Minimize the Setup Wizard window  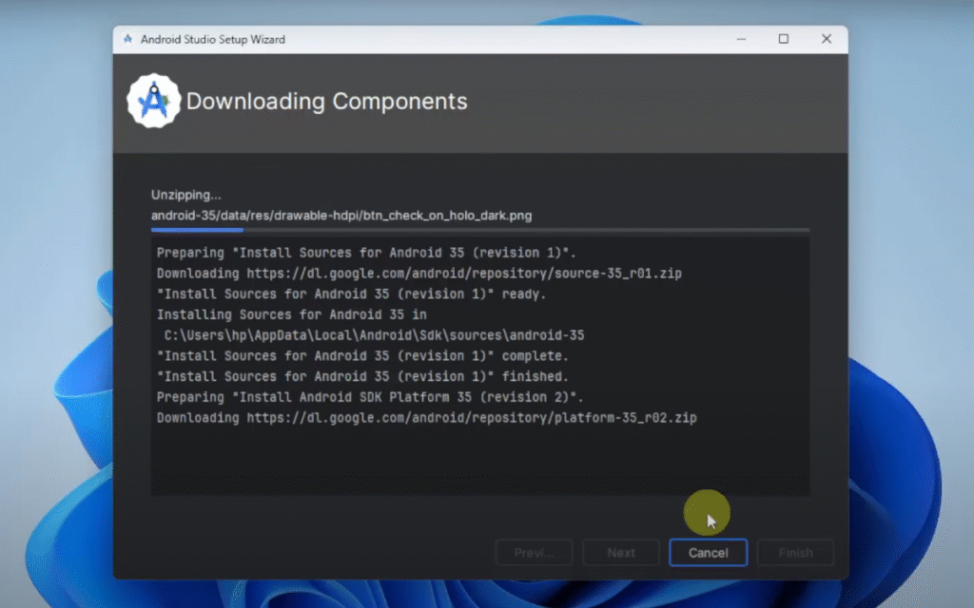(x=741, y=39)
